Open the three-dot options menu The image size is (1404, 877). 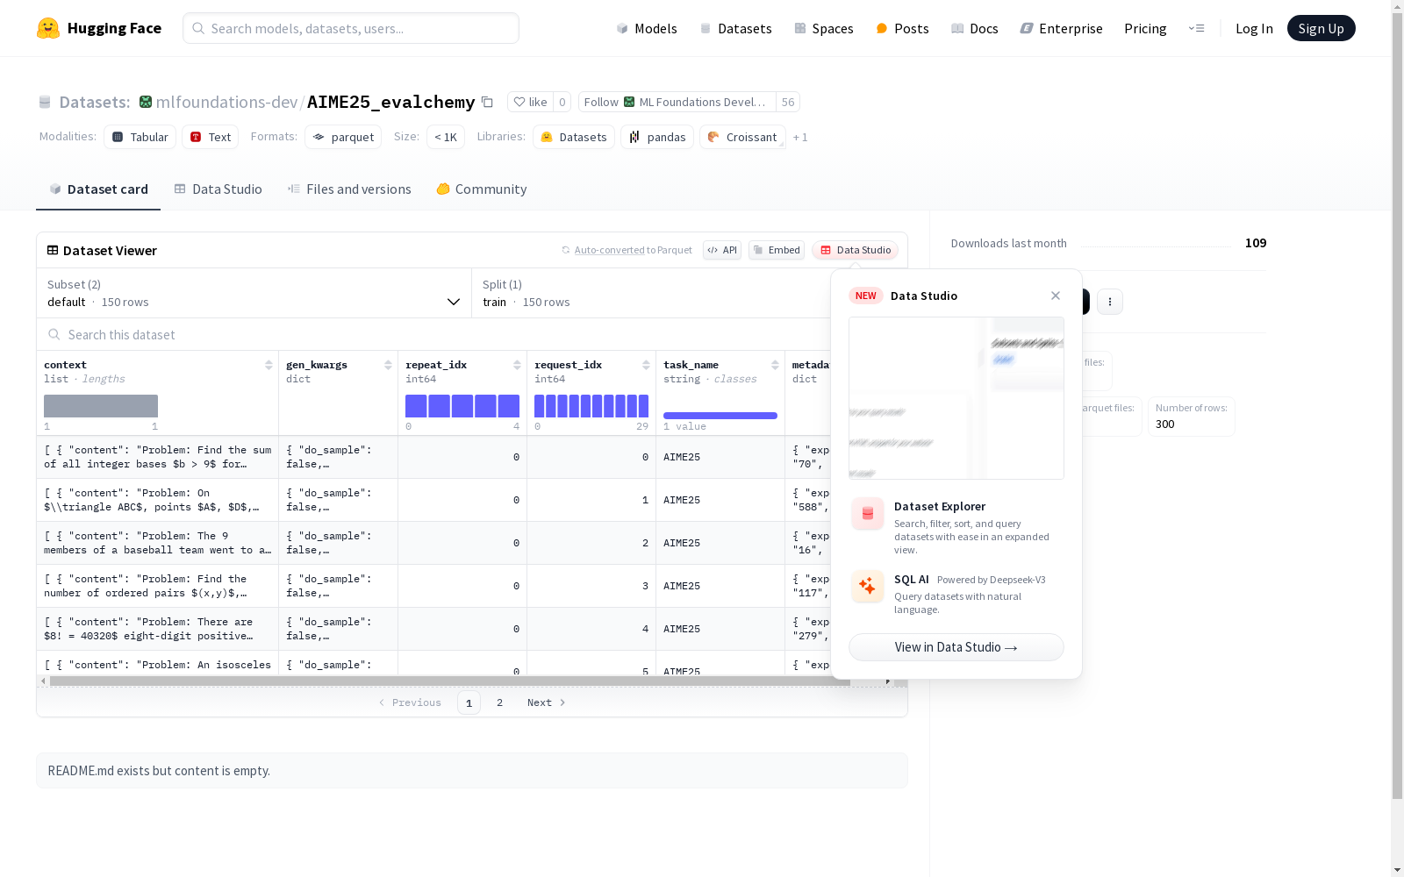click(1110, 302)
